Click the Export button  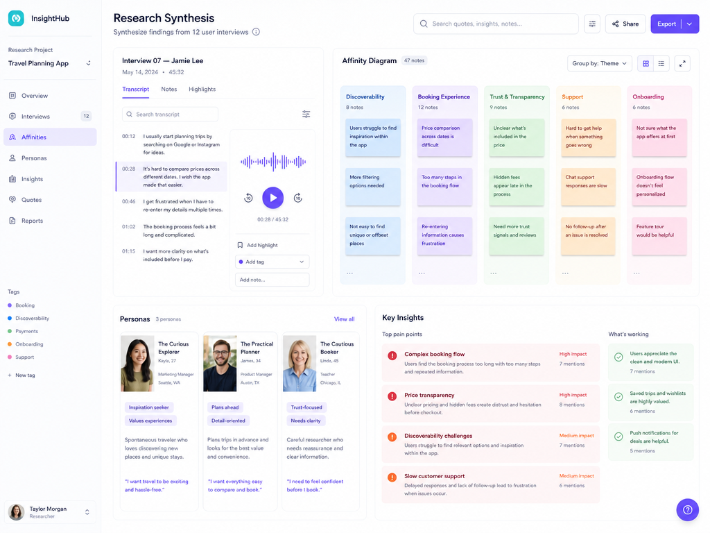pyautogui.click(x=666, y=24)
